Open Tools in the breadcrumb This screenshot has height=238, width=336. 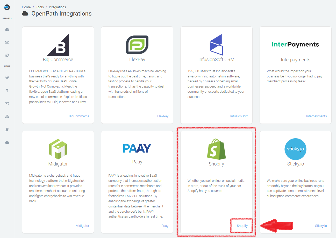coord(40,7)
